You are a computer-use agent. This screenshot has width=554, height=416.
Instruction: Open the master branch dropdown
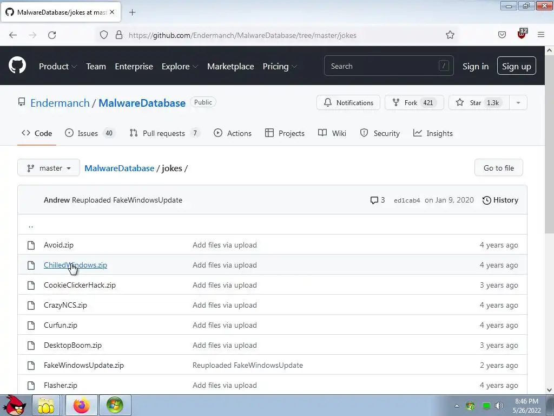(x=49, y=168)
